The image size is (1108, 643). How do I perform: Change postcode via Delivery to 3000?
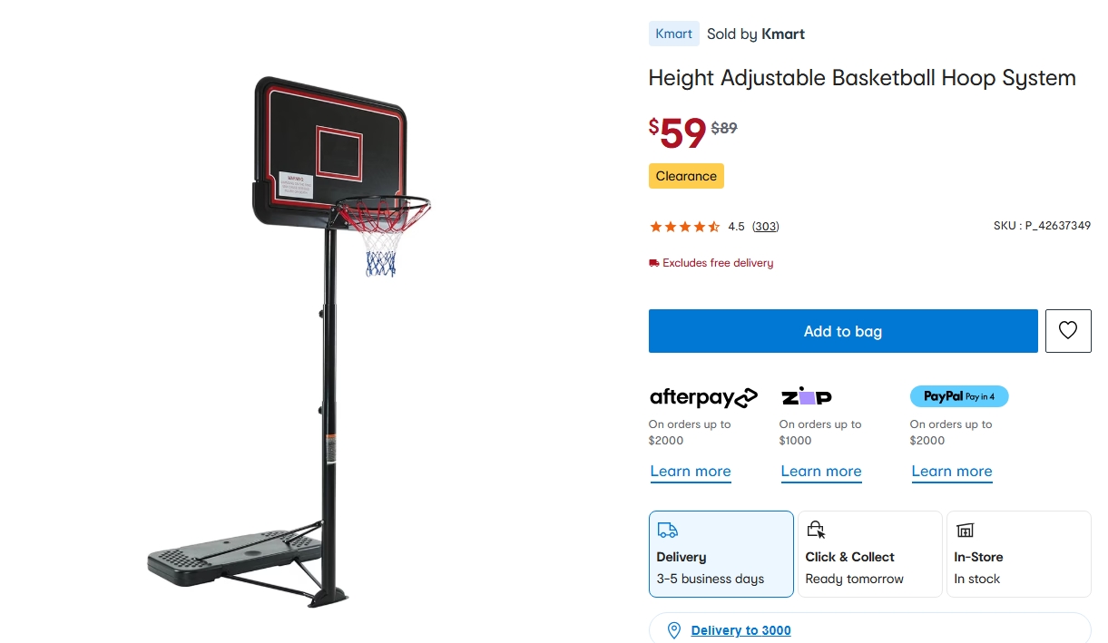click(x=740, y=630)
